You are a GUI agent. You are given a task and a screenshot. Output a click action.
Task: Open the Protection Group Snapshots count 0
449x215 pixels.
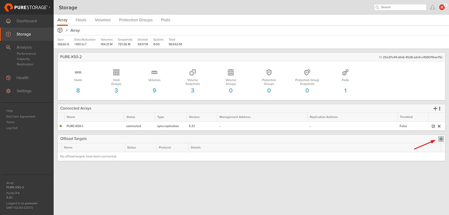point(307,91)
